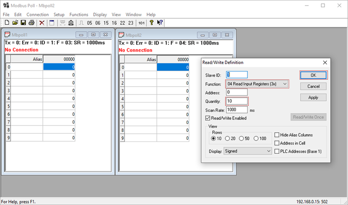Click the Address input field
The height and width of the screenshot is (205, 348).
click(x=237, y=92)
